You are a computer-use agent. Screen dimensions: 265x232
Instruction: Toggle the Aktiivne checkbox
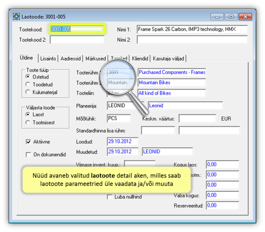pyautogui.click(x=28, y=142)
